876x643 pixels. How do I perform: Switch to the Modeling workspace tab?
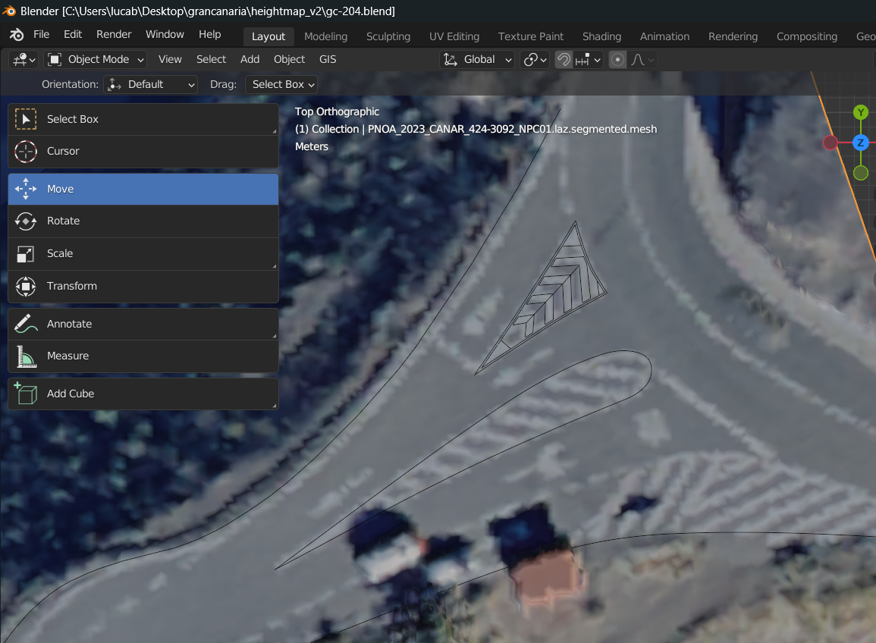click(x=325, y=36)
